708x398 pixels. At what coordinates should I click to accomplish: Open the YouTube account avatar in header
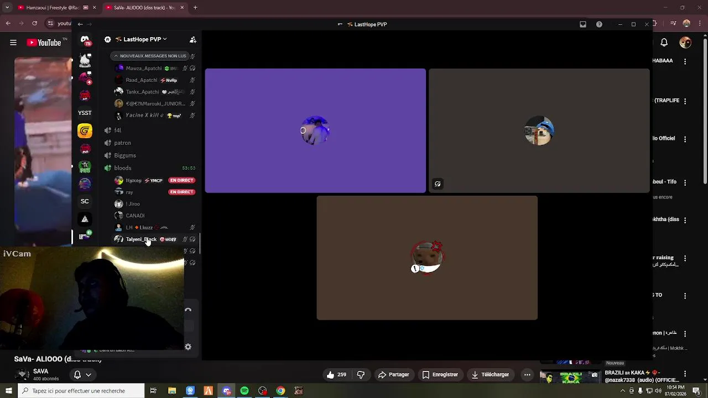coord(685,43)
